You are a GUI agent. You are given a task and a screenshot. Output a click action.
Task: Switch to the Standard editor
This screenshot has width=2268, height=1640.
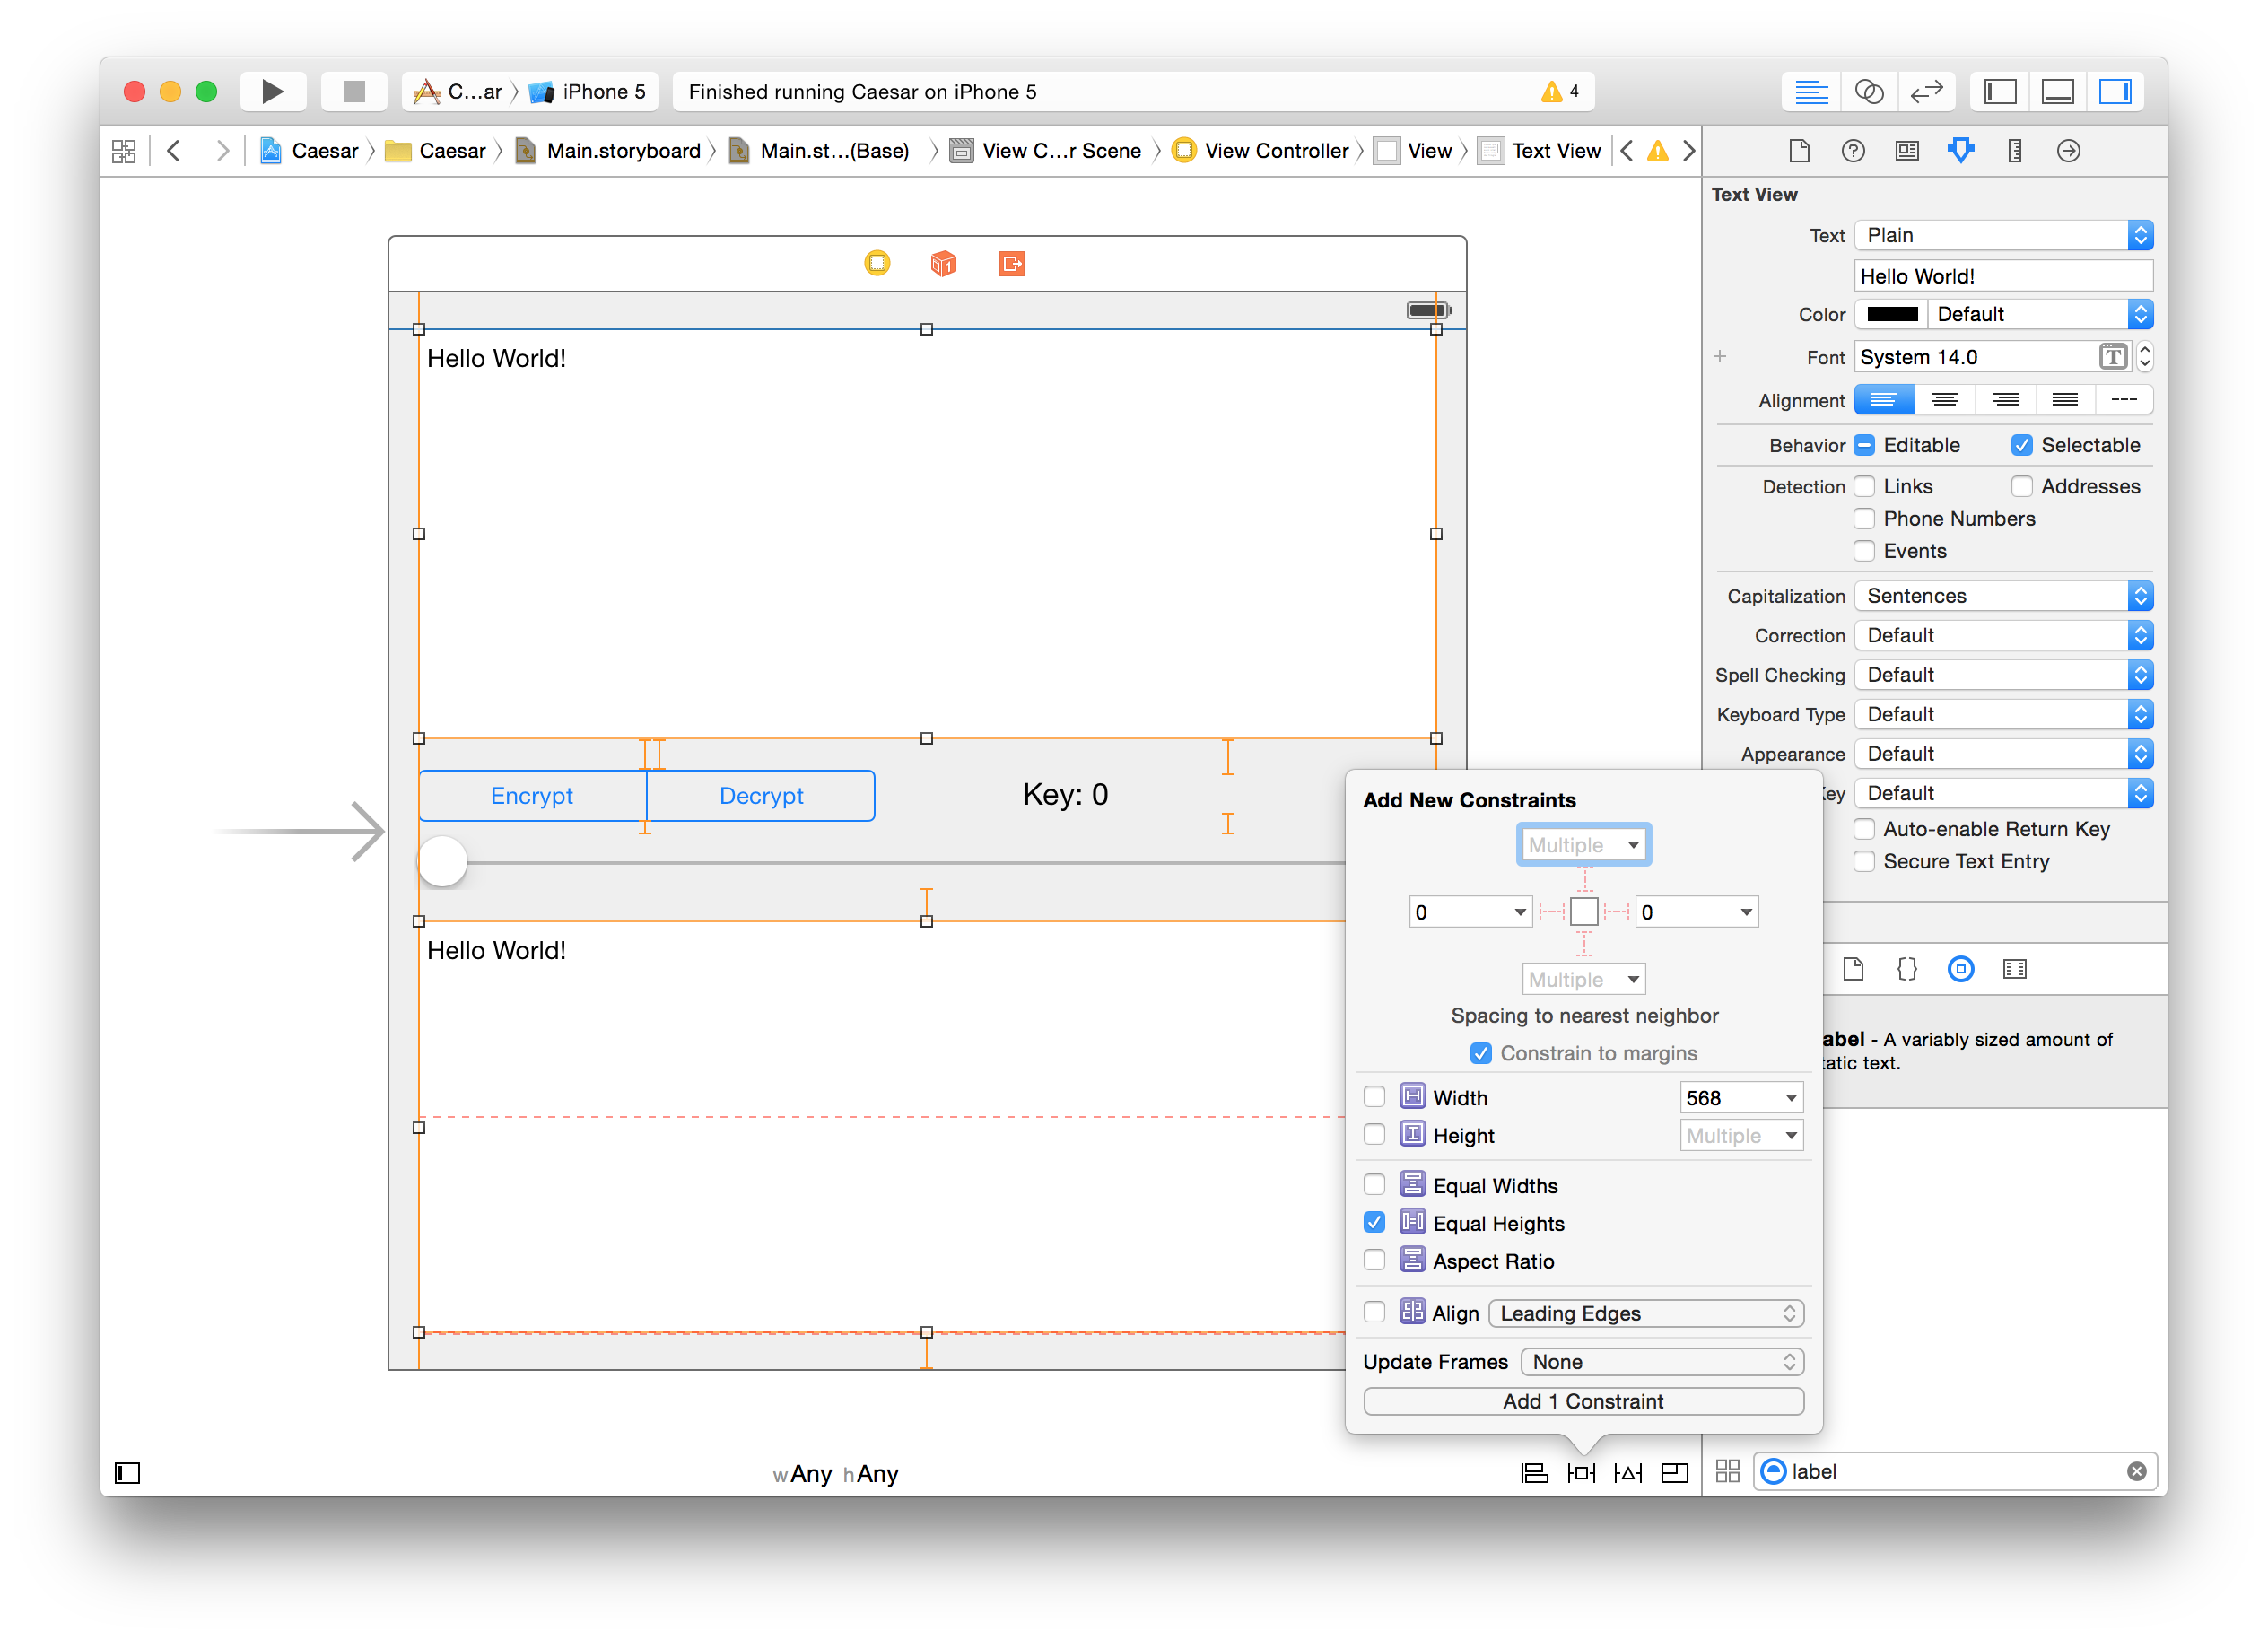pos(1811,92)
